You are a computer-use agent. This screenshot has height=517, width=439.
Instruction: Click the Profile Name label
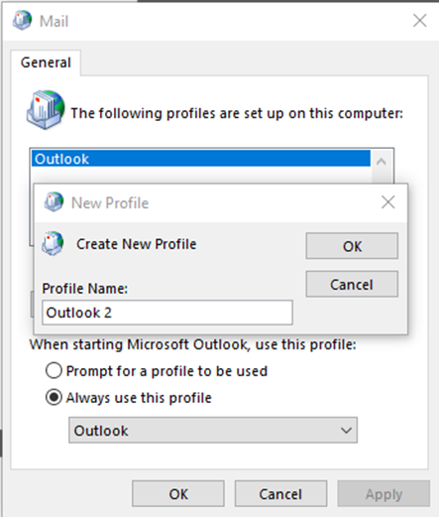[85, 289]
